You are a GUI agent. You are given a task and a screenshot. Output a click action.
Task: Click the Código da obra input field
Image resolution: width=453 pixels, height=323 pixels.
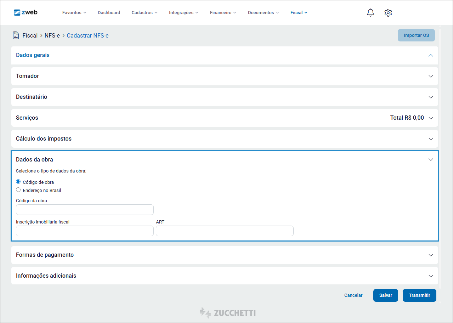coord(85,210)
